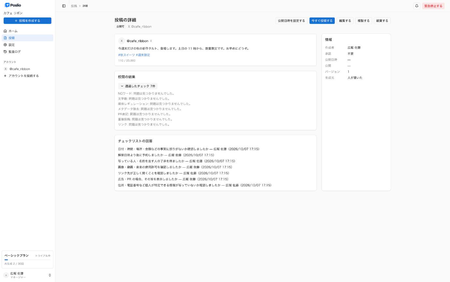Click 投稿 breadcrumb link
The width and height of the screenshot is (450, 282).
[x=74, y=6]
